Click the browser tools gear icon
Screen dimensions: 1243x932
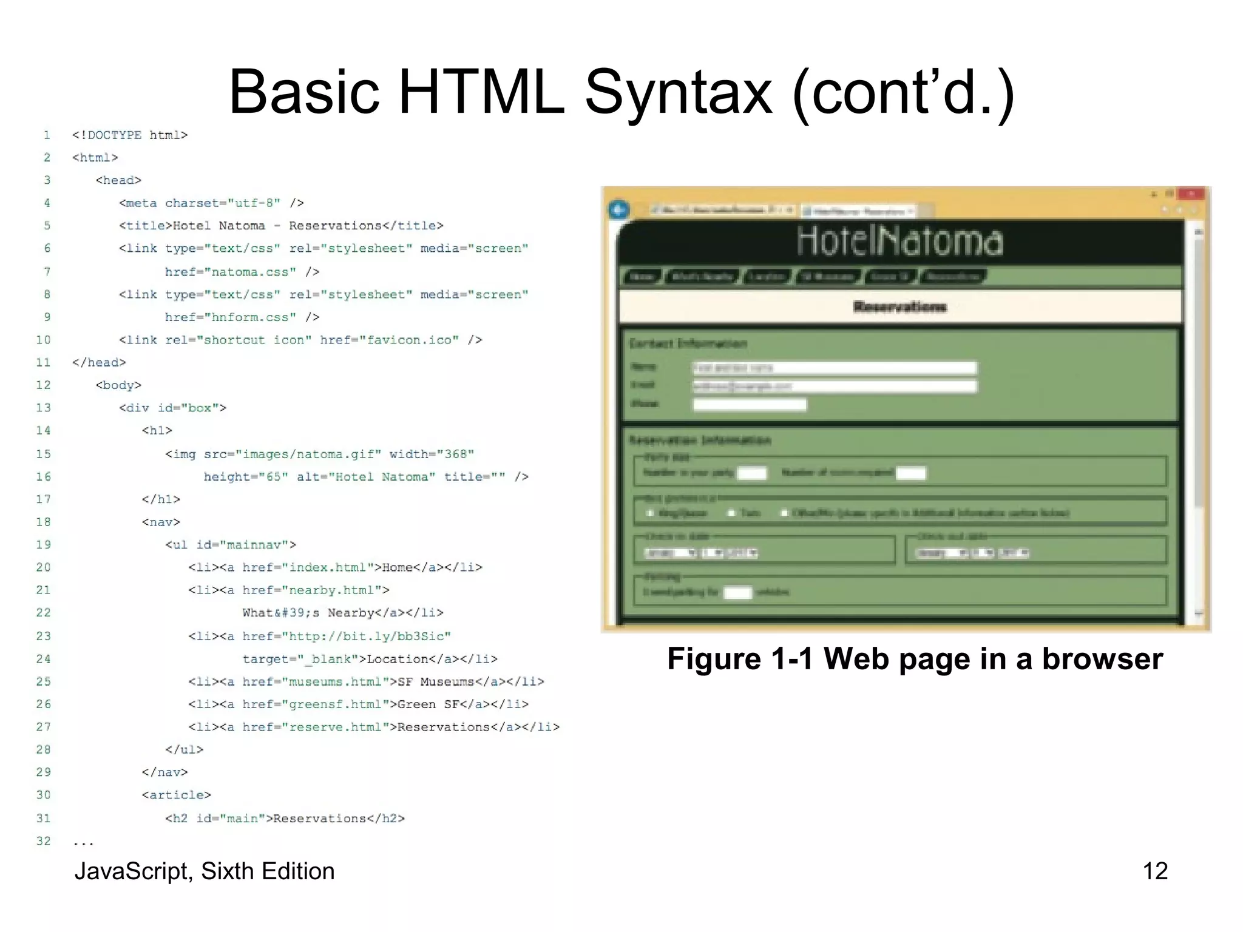(1194, 209)
